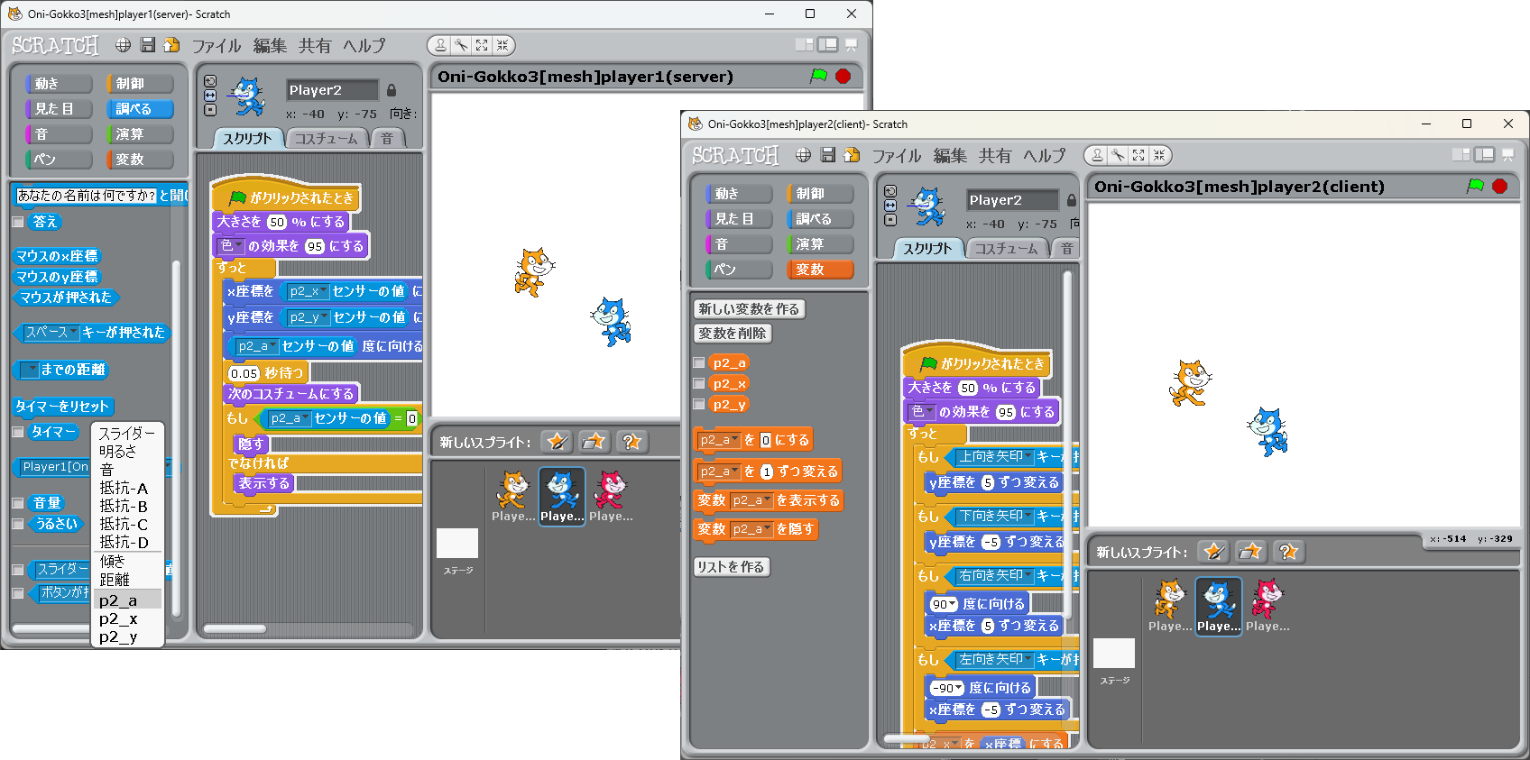Image resolution: width=1530 pixels, height=760 pixels.
Task: Choose p2_a in the open sensor list
Action: [127, 600]
